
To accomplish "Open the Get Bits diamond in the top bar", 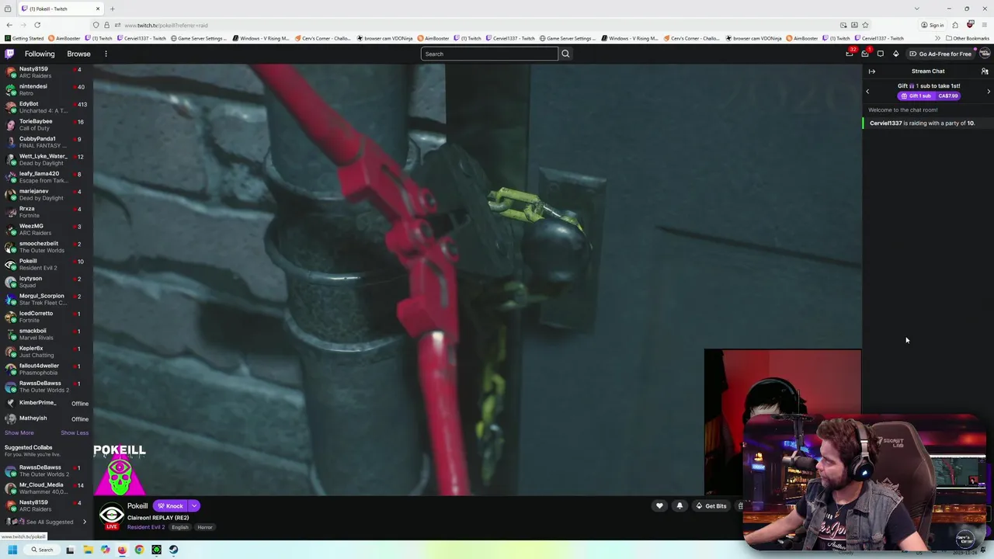I will tap(896, 54).
